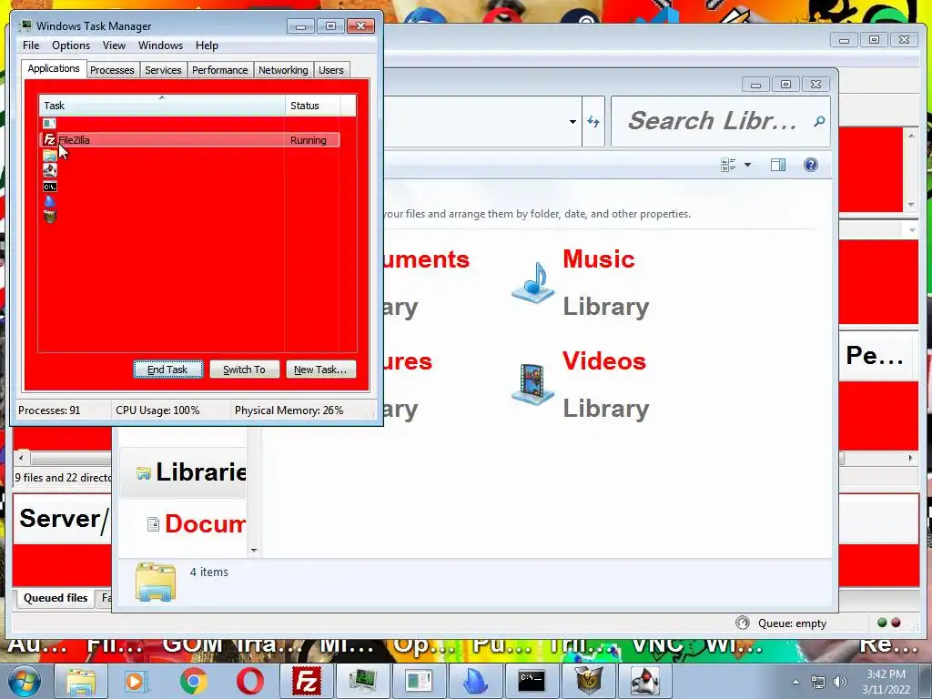Select the shield crest task icon in Task Manager list
The width and height of the screenshot is (932, 699).
tap(50, 217)
